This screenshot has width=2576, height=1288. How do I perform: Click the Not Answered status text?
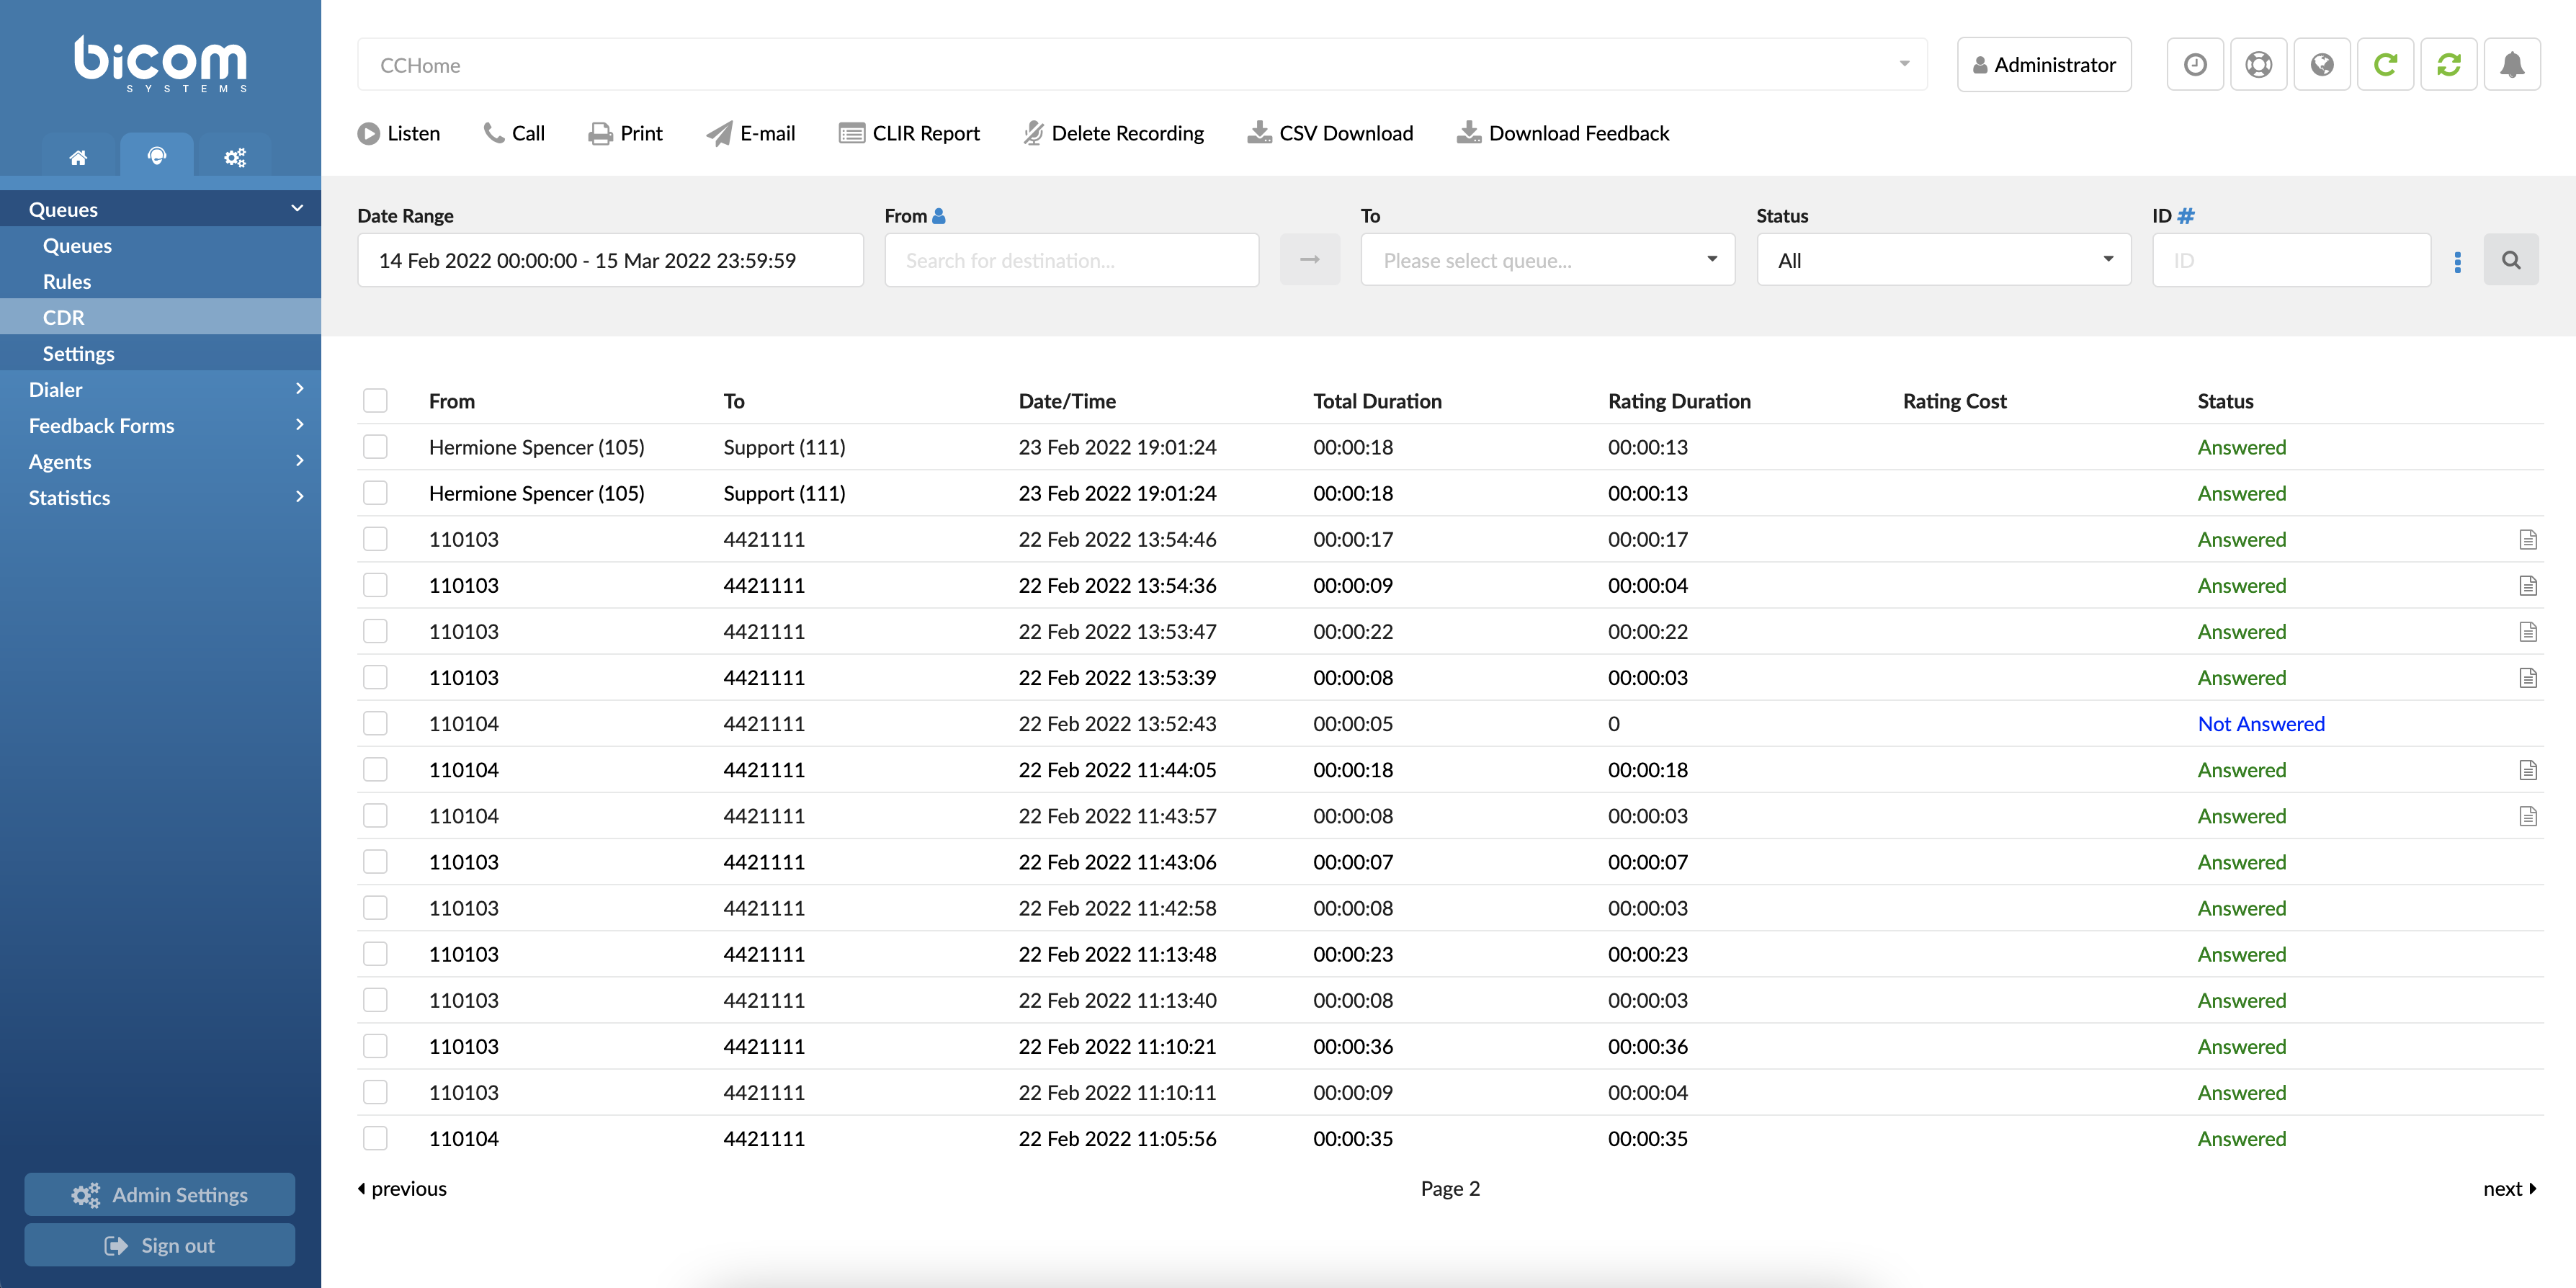click(x=2260, y=723)
